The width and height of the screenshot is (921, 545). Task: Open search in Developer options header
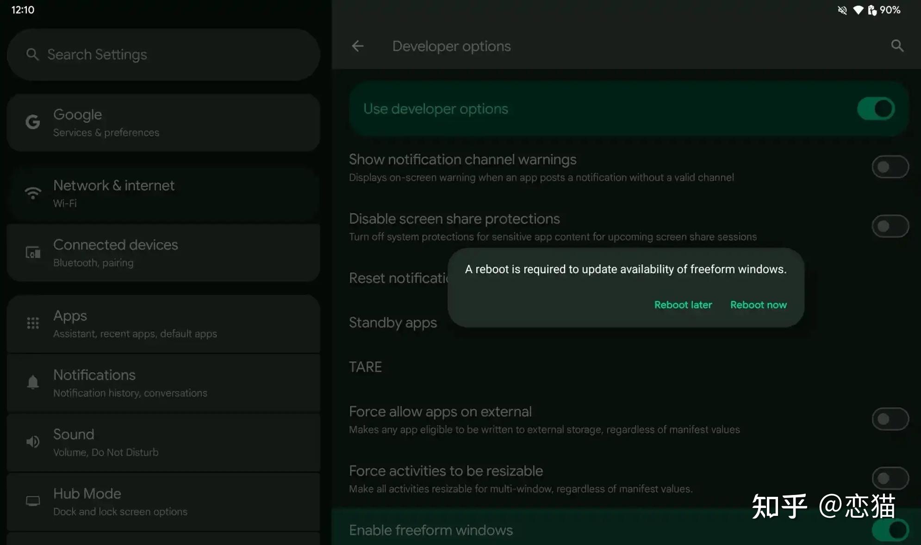click(897, 46)
